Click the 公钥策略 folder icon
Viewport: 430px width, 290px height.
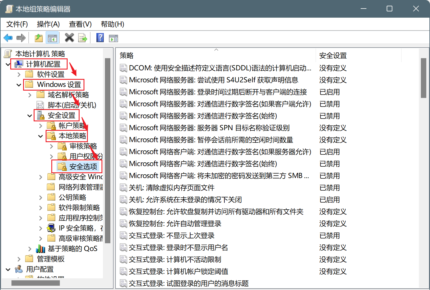pos(51,197)
